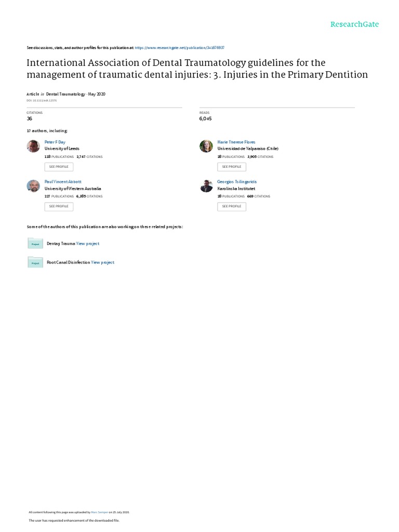Open View project for Dentaş Trauma
This screenshot has height=532, width=399.
pos(87,243)
